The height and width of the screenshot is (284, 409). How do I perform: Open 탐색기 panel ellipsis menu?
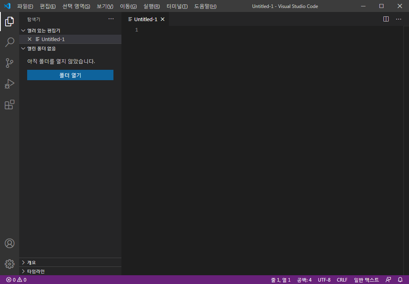click(x=111, y=19)
